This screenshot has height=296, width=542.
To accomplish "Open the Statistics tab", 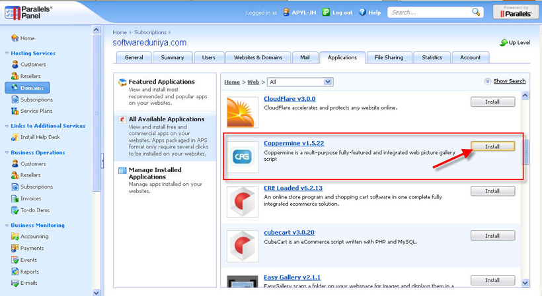I will (432, 57).
